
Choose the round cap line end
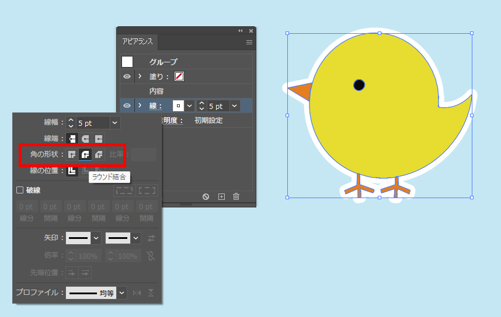(x=85, y=139)
